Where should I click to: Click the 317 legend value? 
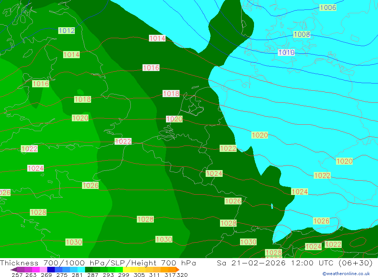(x=170, y=275)
